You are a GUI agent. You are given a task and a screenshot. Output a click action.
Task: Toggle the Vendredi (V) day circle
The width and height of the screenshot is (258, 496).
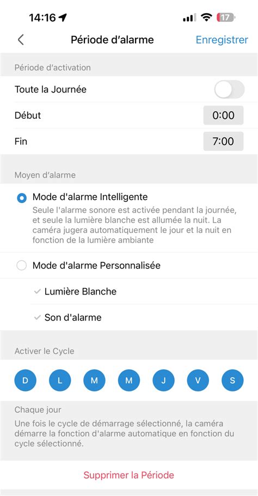click(198, 380)
